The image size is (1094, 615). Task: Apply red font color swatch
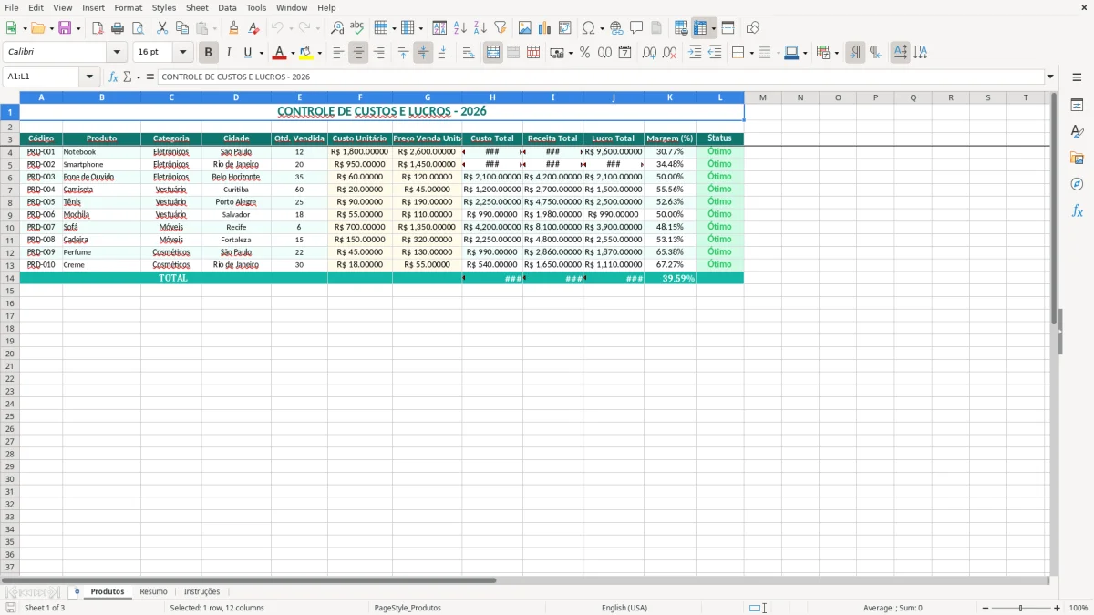click(x=279, y=53)
